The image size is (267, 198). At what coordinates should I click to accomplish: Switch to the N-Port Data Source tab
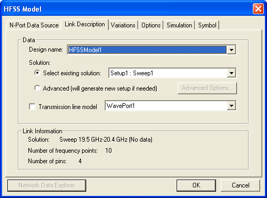(34, 25)
